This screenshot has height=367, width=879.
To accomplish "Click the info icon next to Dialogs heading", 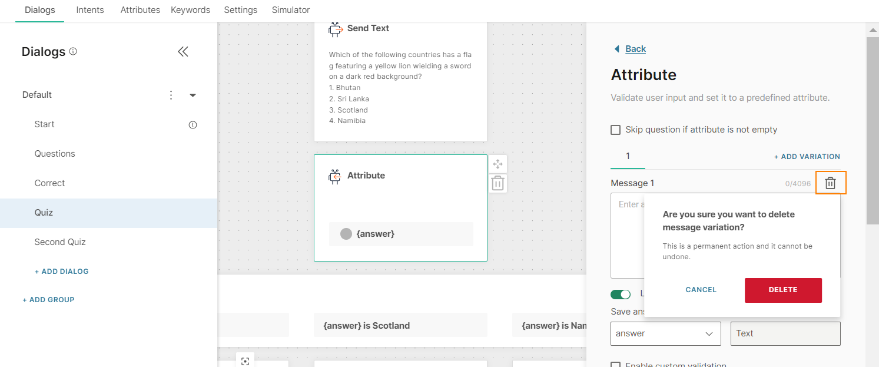I will tap(73, 51).
